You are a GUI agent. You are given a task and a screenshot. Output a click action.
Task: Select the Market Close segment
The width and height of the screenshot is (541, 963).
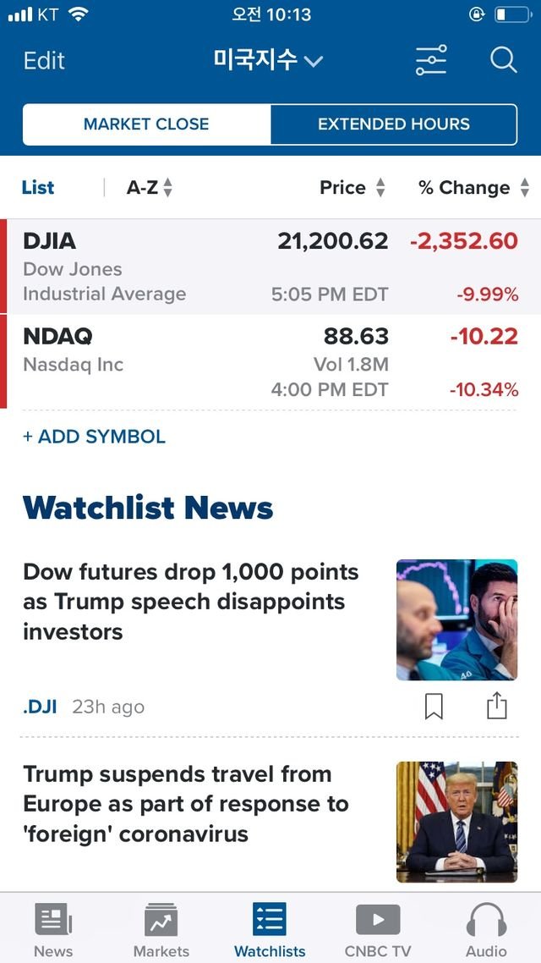146,124
